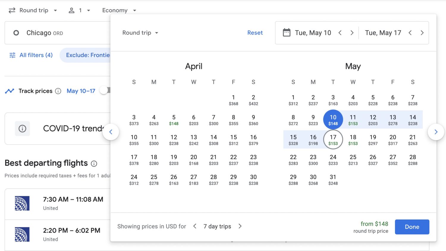Click the Reset link to clear dates
The height and width of the screenshot is (251, 446).
255,33
